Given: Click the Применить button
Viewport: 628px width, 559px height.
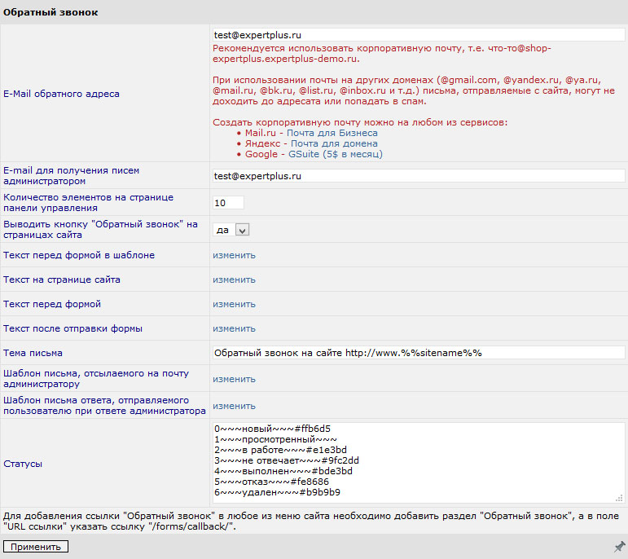Looking at the screenshot, I should [x=36, y=547].
